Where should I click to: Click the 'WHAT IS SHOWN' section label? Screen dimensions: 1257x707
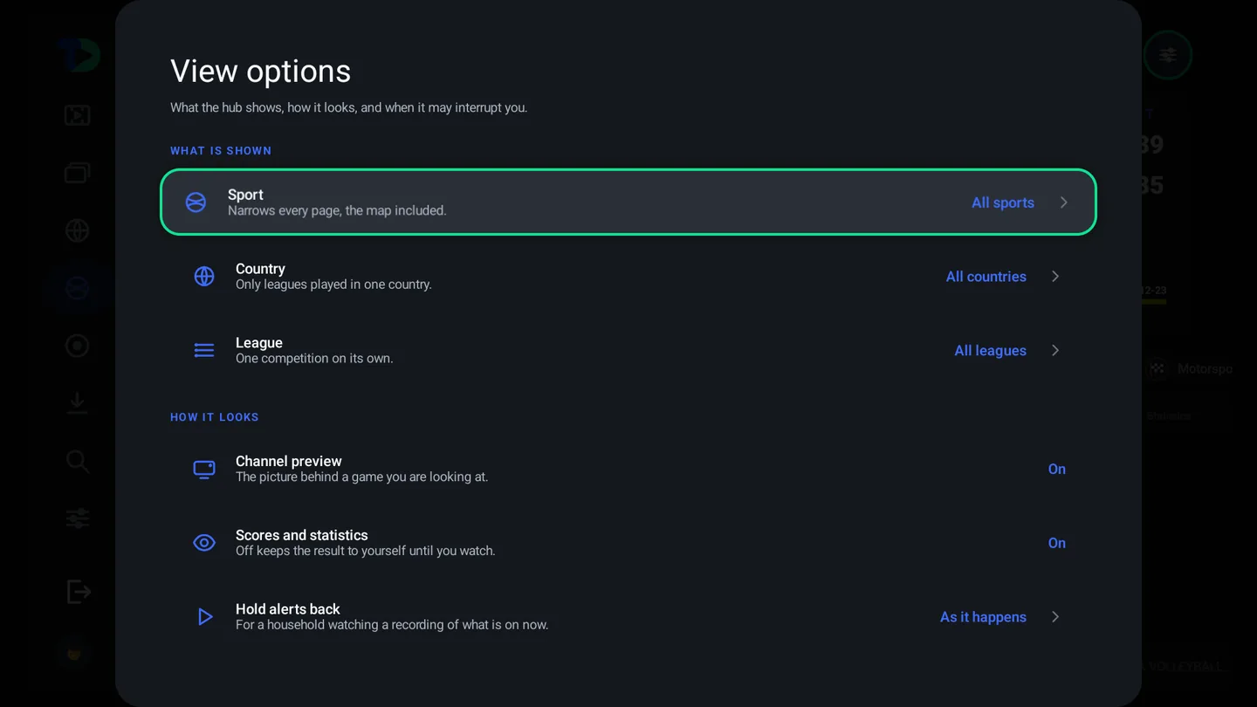point(221,151)
